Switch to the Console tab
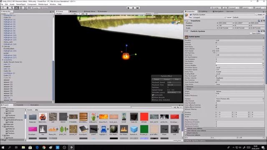The image size is (267, 150). coord(19,105)
